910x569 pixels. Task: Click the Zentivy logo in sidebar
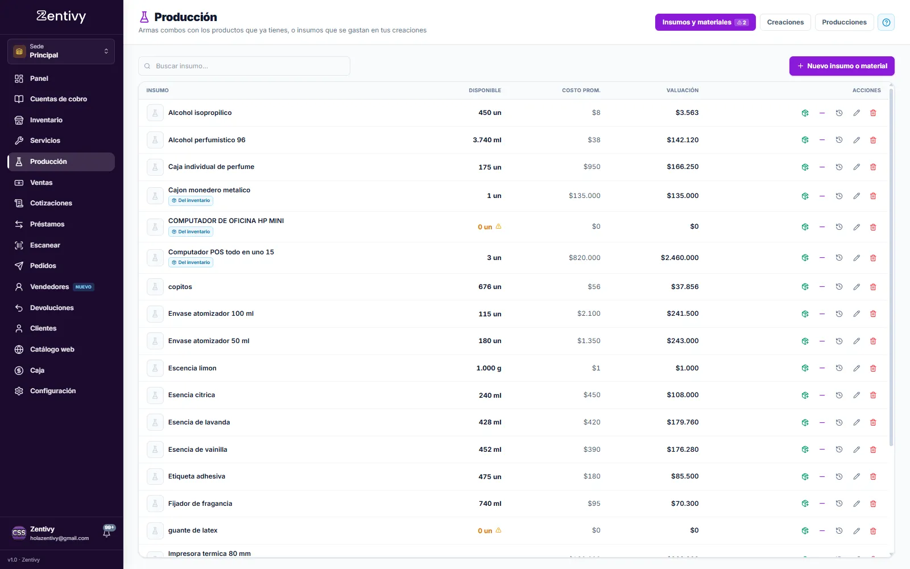tap(61, 17)
